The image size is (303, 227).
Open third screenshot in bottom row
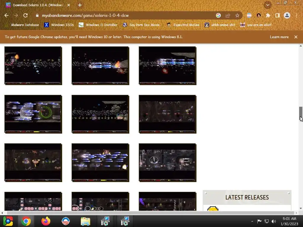pyautogui.click(x=167, y=201)
